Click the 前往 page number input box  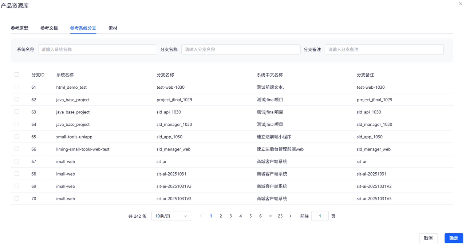pos(320,216)
